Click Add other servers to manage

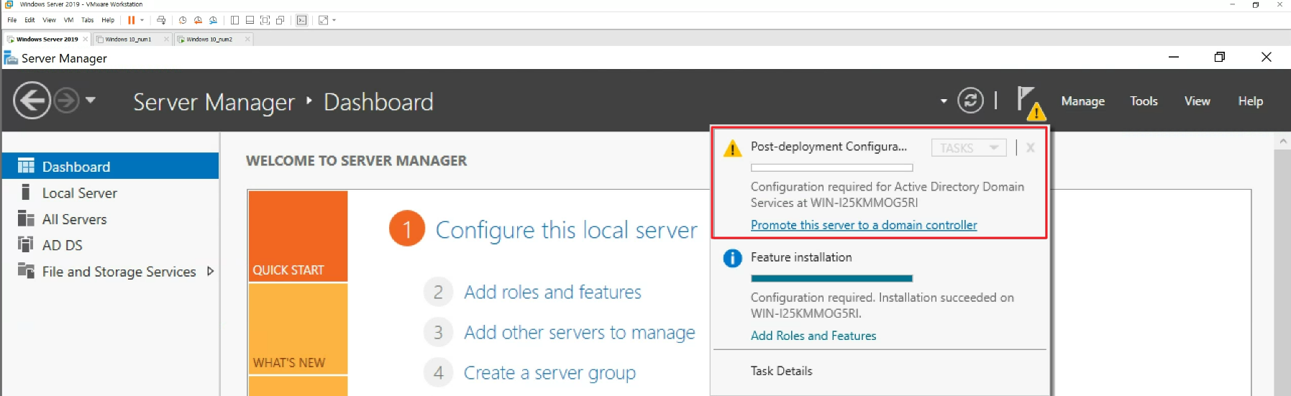point(579,332)
